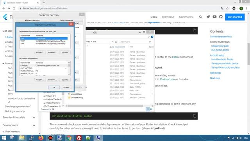Image resolution: width=250 pixels, height=141 pixels.
Task: Open Install Android Studio contents link
Action: (x=222, y=60)
